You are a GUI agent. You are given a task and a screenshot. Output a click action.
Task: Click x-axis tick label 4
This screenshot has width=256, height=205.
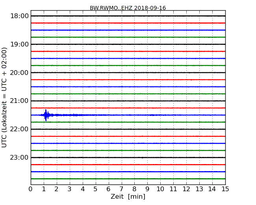click(x=83, y=189)
